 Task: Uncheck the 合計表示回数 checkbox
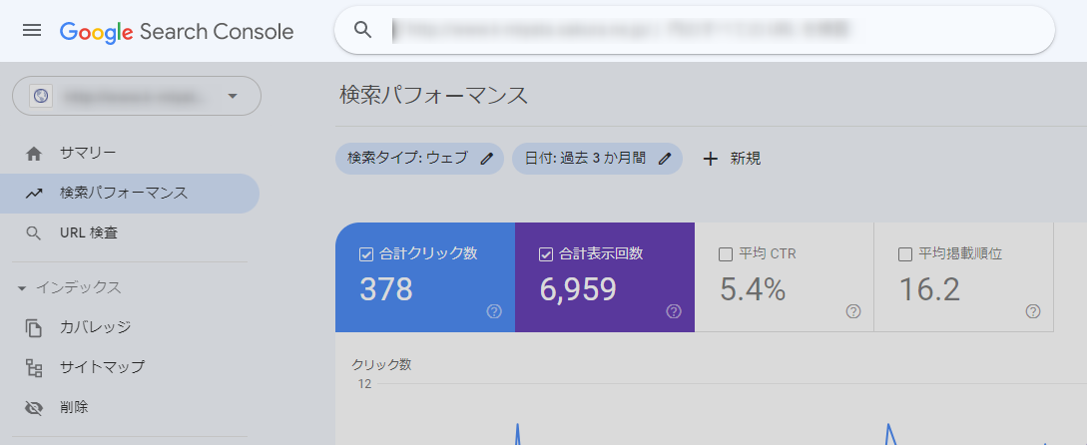point(546,254)
